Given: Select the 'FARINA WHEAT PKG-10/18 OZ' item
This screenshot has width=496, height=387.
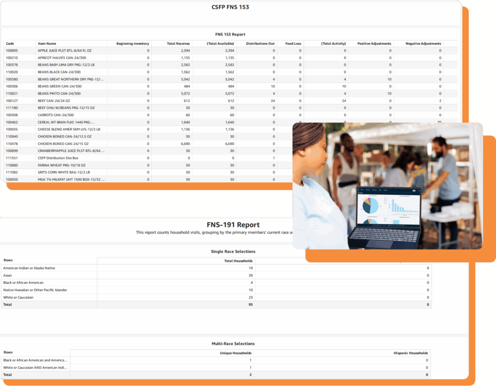Looking at the screenshot, I should (x=62, y=165).
